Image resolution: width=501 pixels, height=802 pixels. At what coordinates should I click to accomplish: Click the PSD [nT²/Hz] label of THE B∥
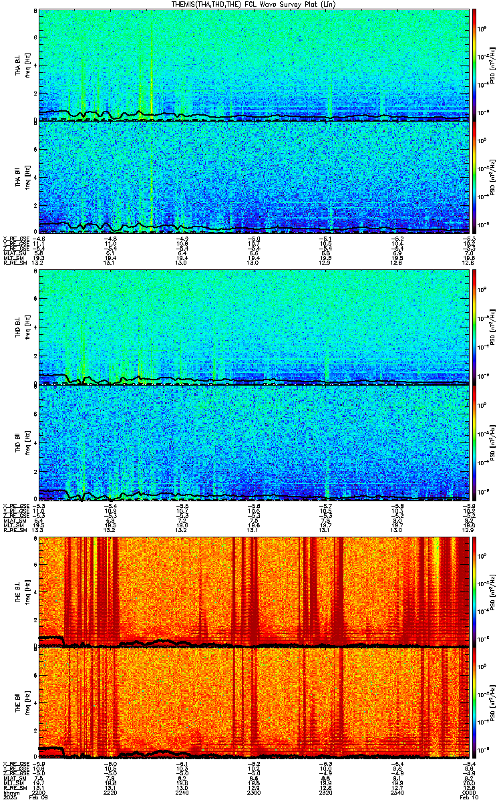(493, 704)
